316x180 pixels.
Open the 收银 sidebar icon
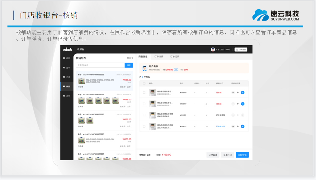pos(64,58)
